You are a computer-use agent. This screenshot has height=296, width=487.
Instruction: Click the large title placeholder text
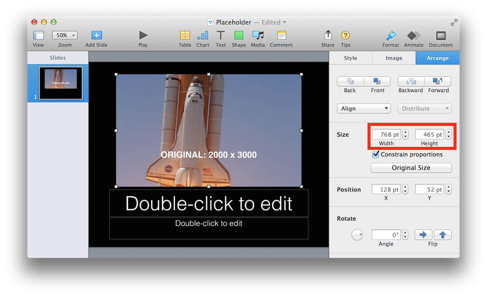(209, 203)
